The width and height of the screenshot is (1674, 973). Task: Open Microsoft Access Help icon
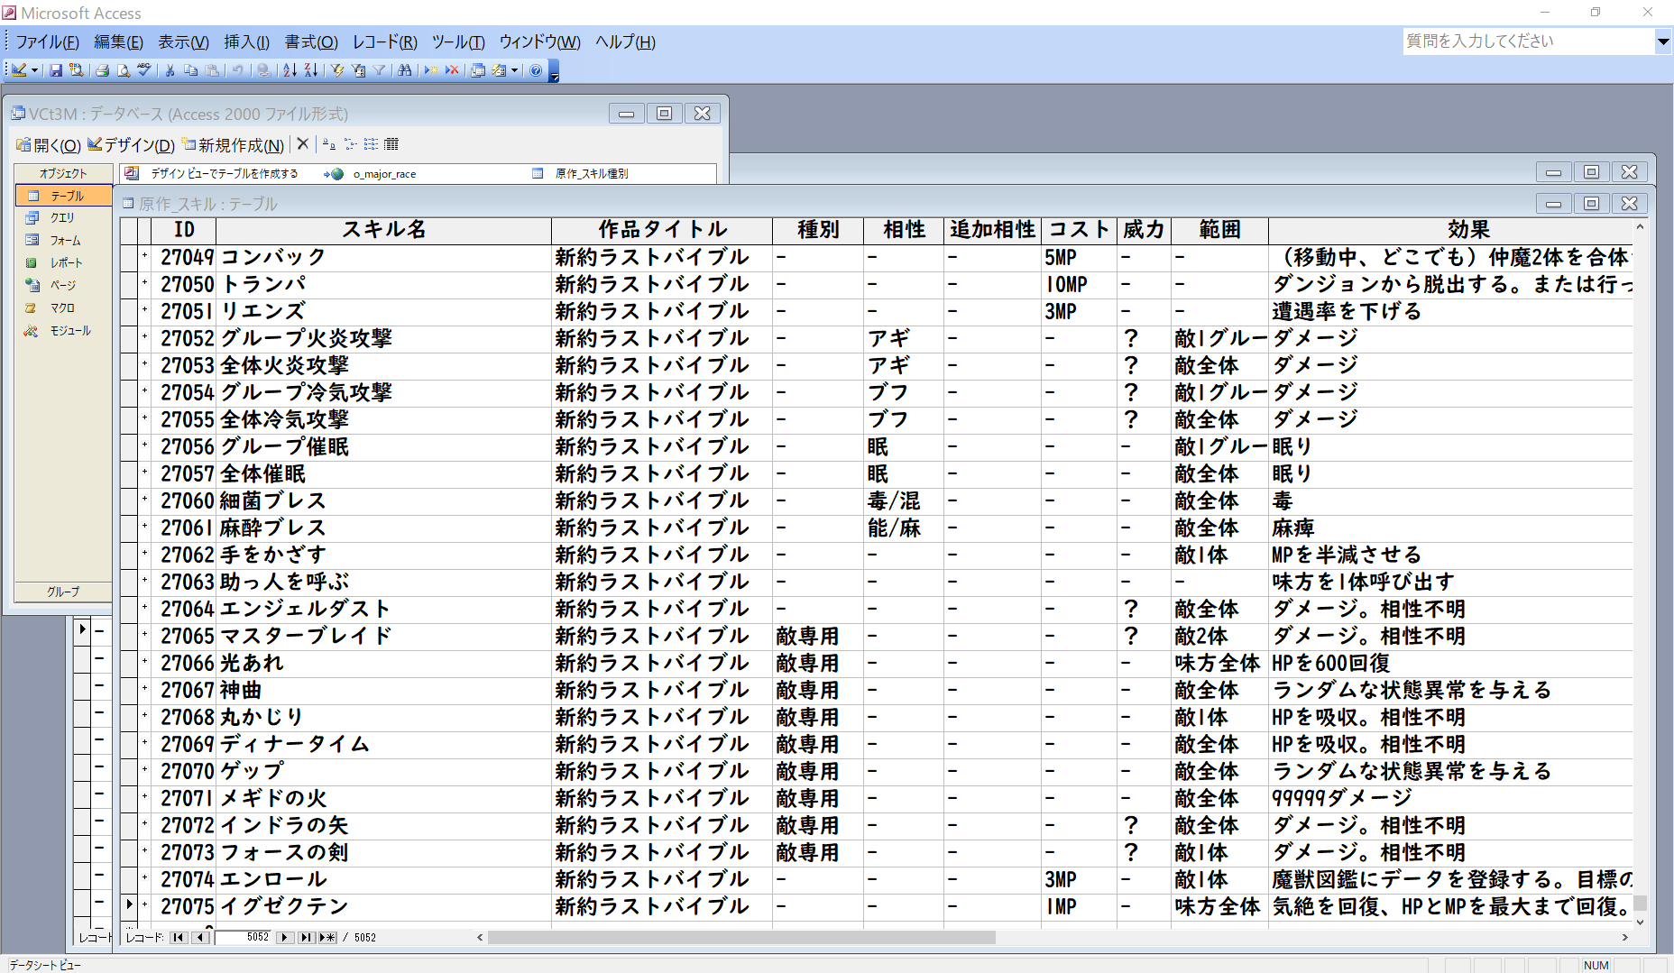[x=536, y=70]
